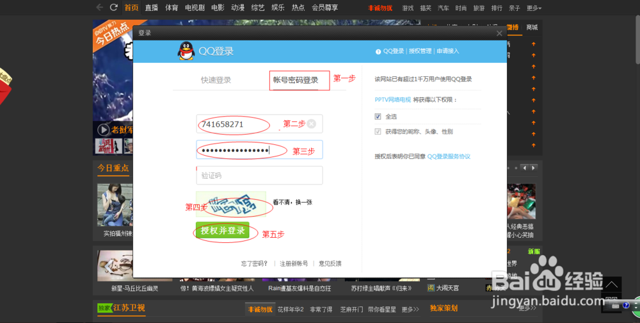Open the 大闹天宫 link
The image size is (640, 323).
pyautogui.click(x=447, y=288)
